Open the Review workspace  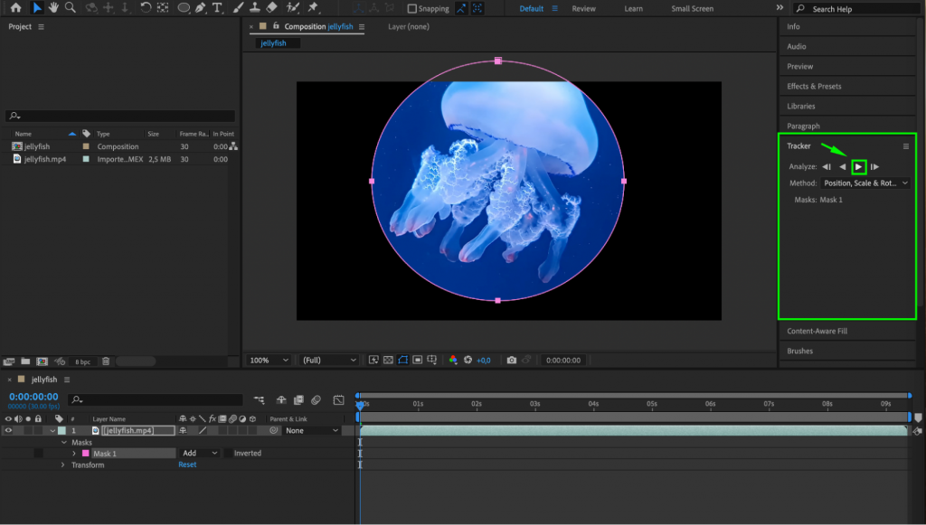click(583, 8)
